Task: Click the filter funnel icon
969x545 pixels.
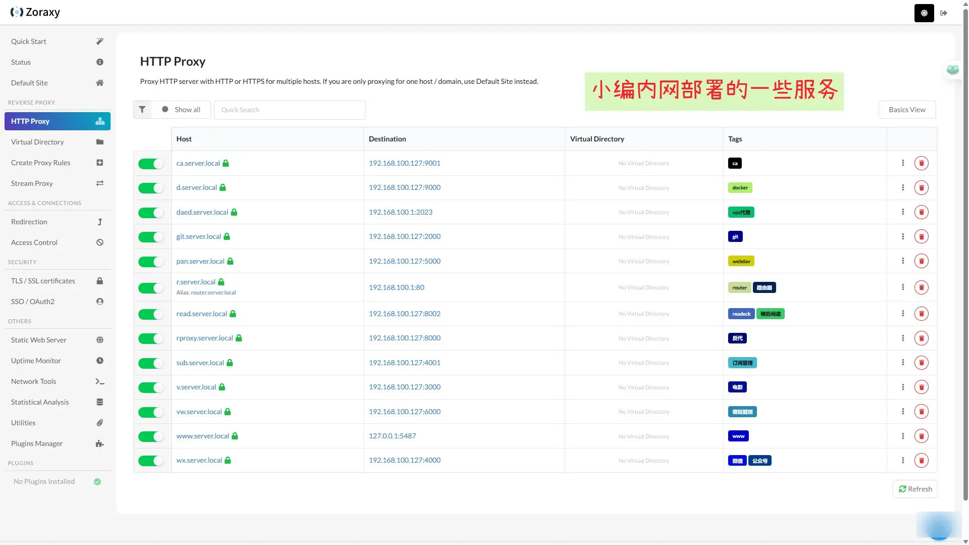Action: click(x=142, y=110)
